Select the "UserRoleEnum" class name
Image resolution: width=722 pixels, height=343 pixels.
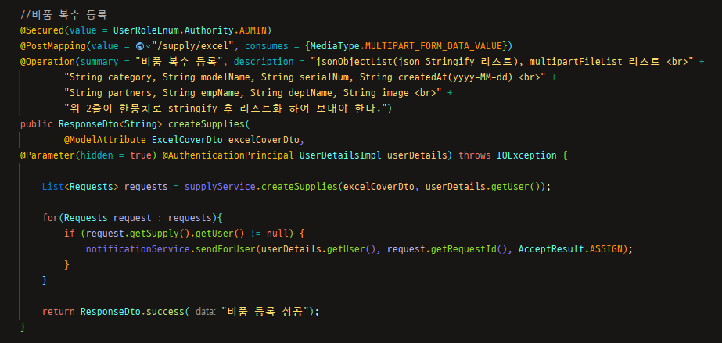[146, 30]
